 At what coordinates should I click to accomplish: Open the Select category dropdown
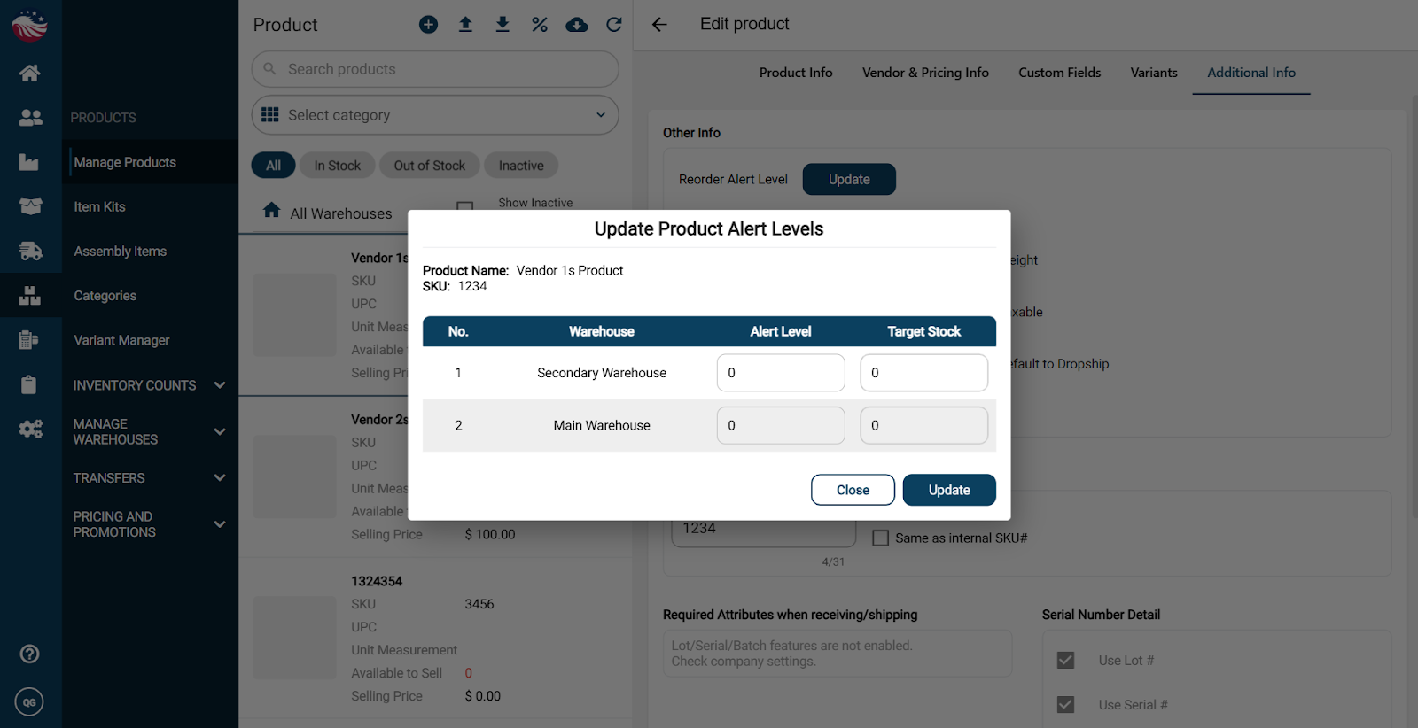tap(435, 115)
